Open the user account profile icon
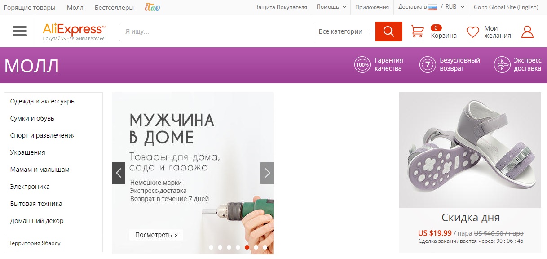 [527, 32]
